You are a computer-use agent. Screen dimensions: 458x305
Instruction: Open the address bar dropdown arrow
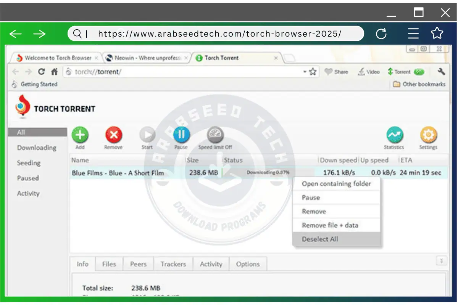click(x=305, y=72)
